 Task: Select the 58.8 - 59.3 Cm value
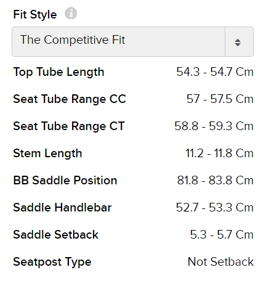coord(214,126)
